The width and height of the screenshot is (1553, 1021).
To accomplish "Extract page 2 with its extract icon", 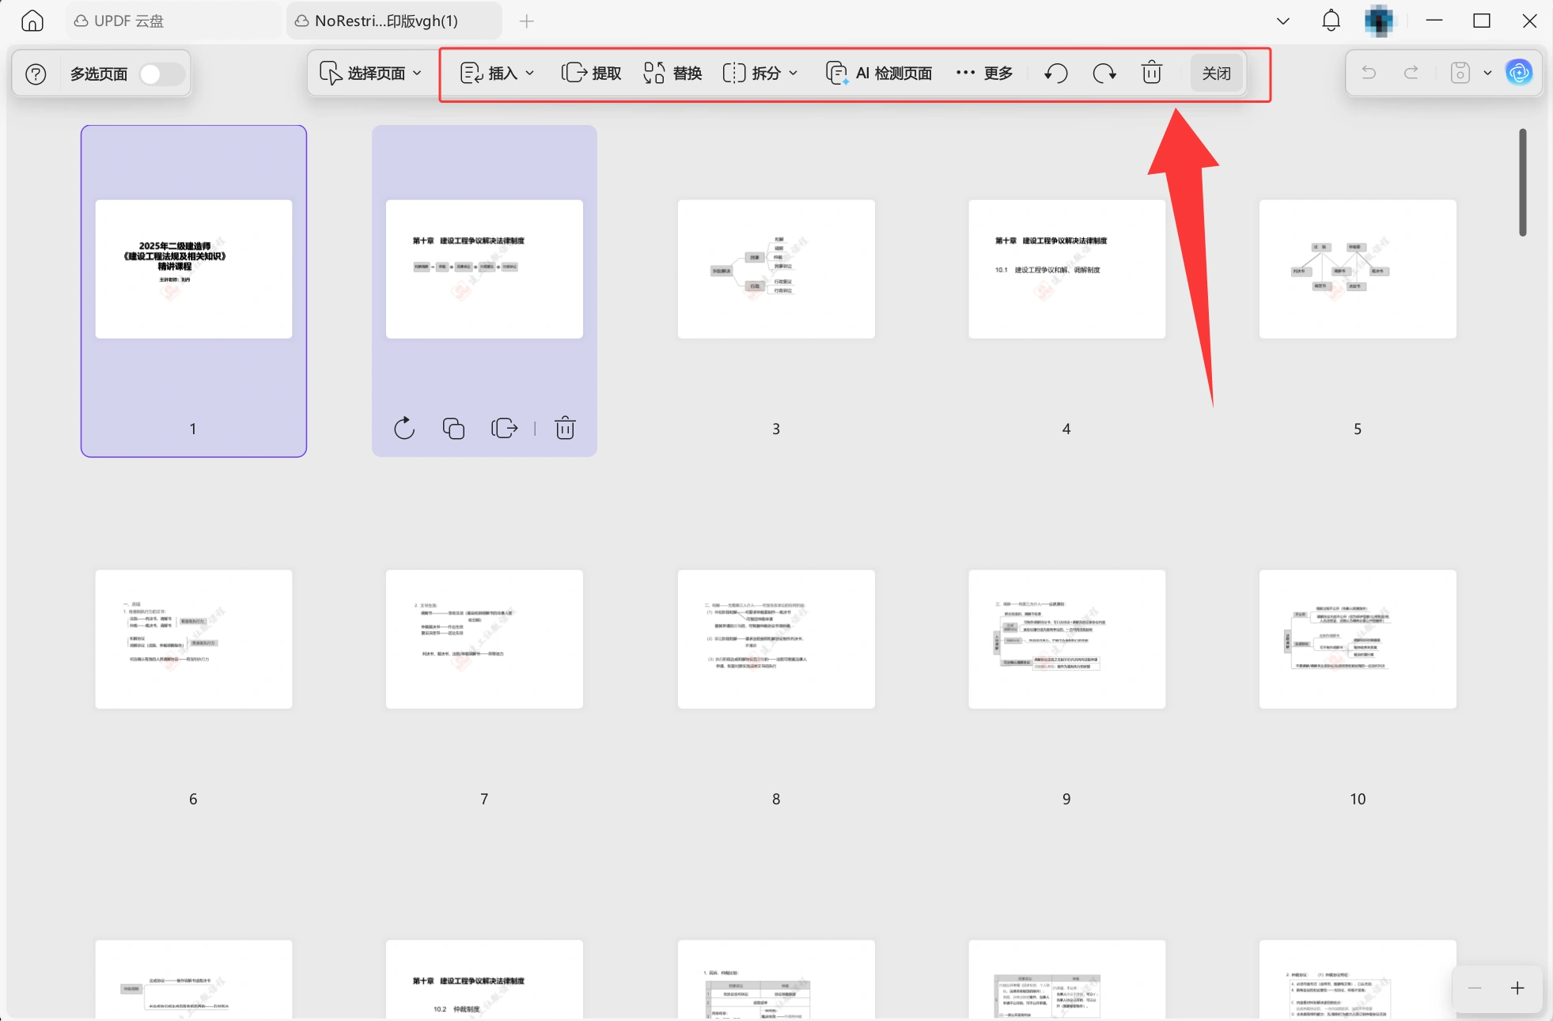I will click(x=504, y=428).
